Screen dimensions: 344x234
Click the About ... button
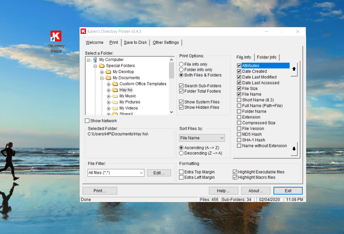[256, 191]
